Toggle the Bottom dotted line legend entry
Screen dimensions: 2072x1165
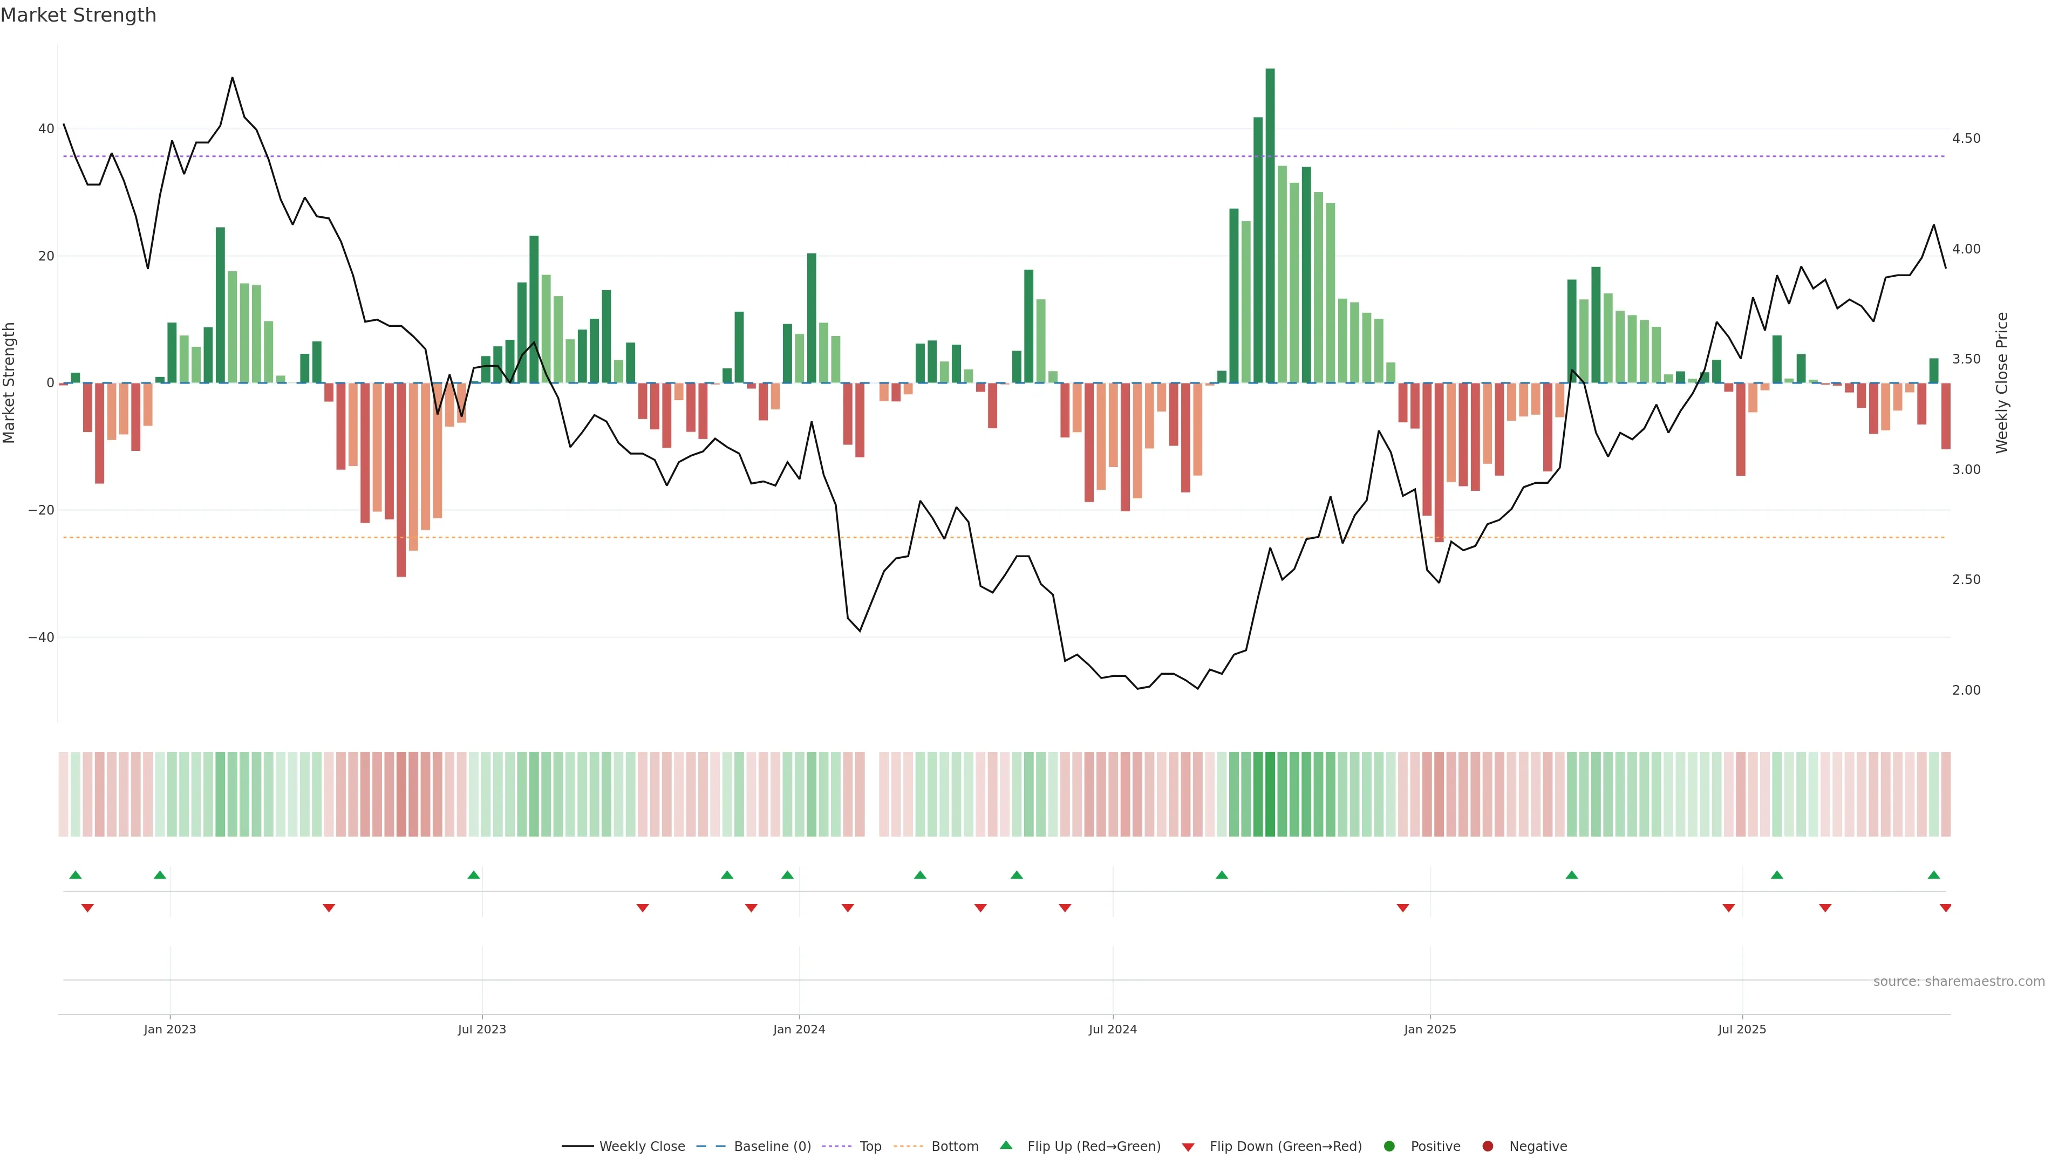point(954,1146)
